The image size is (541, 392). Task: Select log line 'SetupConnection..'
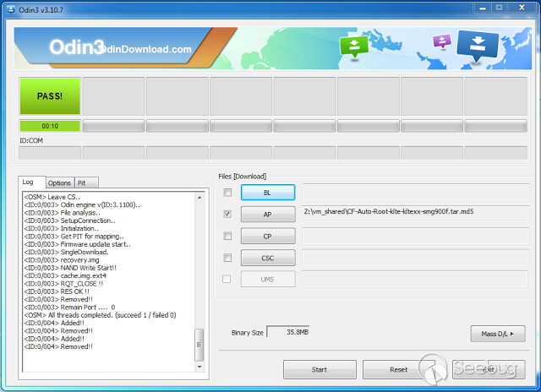click(70, 220)
